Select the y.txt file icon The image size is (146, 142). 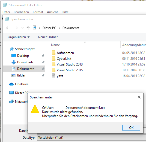coord(53,76)
